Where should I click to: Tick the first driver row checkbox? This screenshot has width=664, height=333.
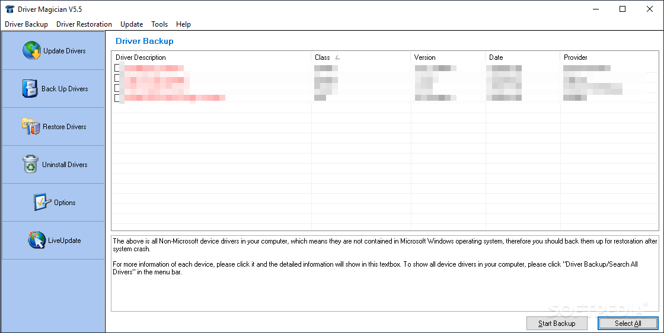(117, 68)
